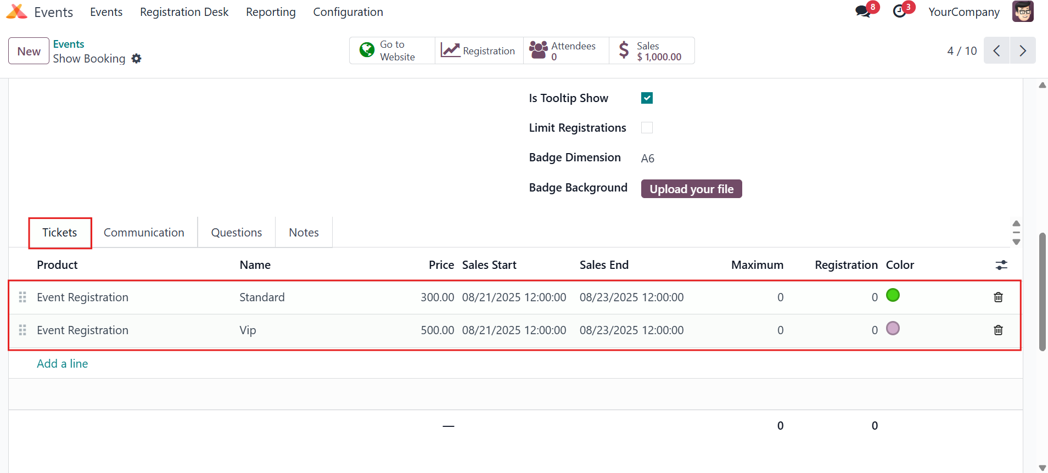Open the activities clock icon
Image resolution: width=1048 pixels, height=473 pixels.
click(x=899, y=12)
